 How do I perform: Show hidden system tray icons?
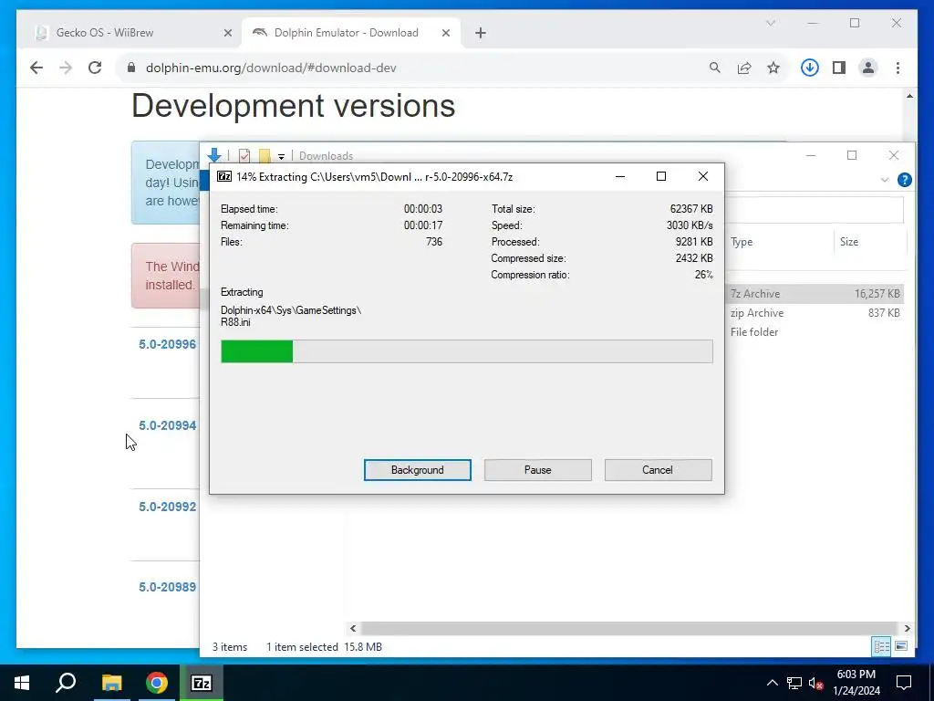coord(772,683)
